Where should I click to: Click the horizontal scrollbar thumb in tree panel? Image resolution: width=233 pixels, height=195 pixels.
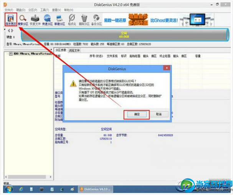point(27,177)
